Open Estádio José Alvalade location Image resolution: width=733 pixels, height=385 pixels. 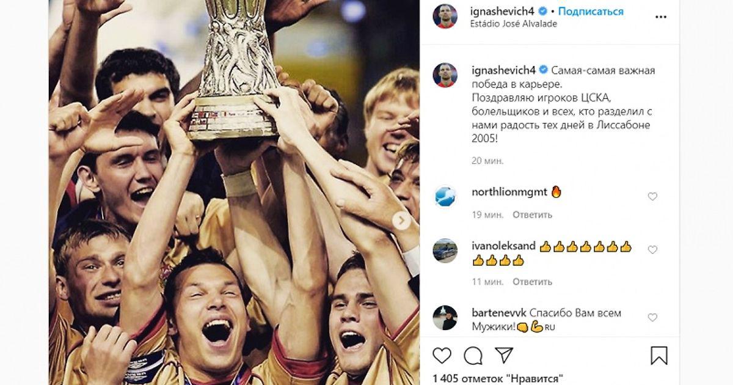(514, 24)
